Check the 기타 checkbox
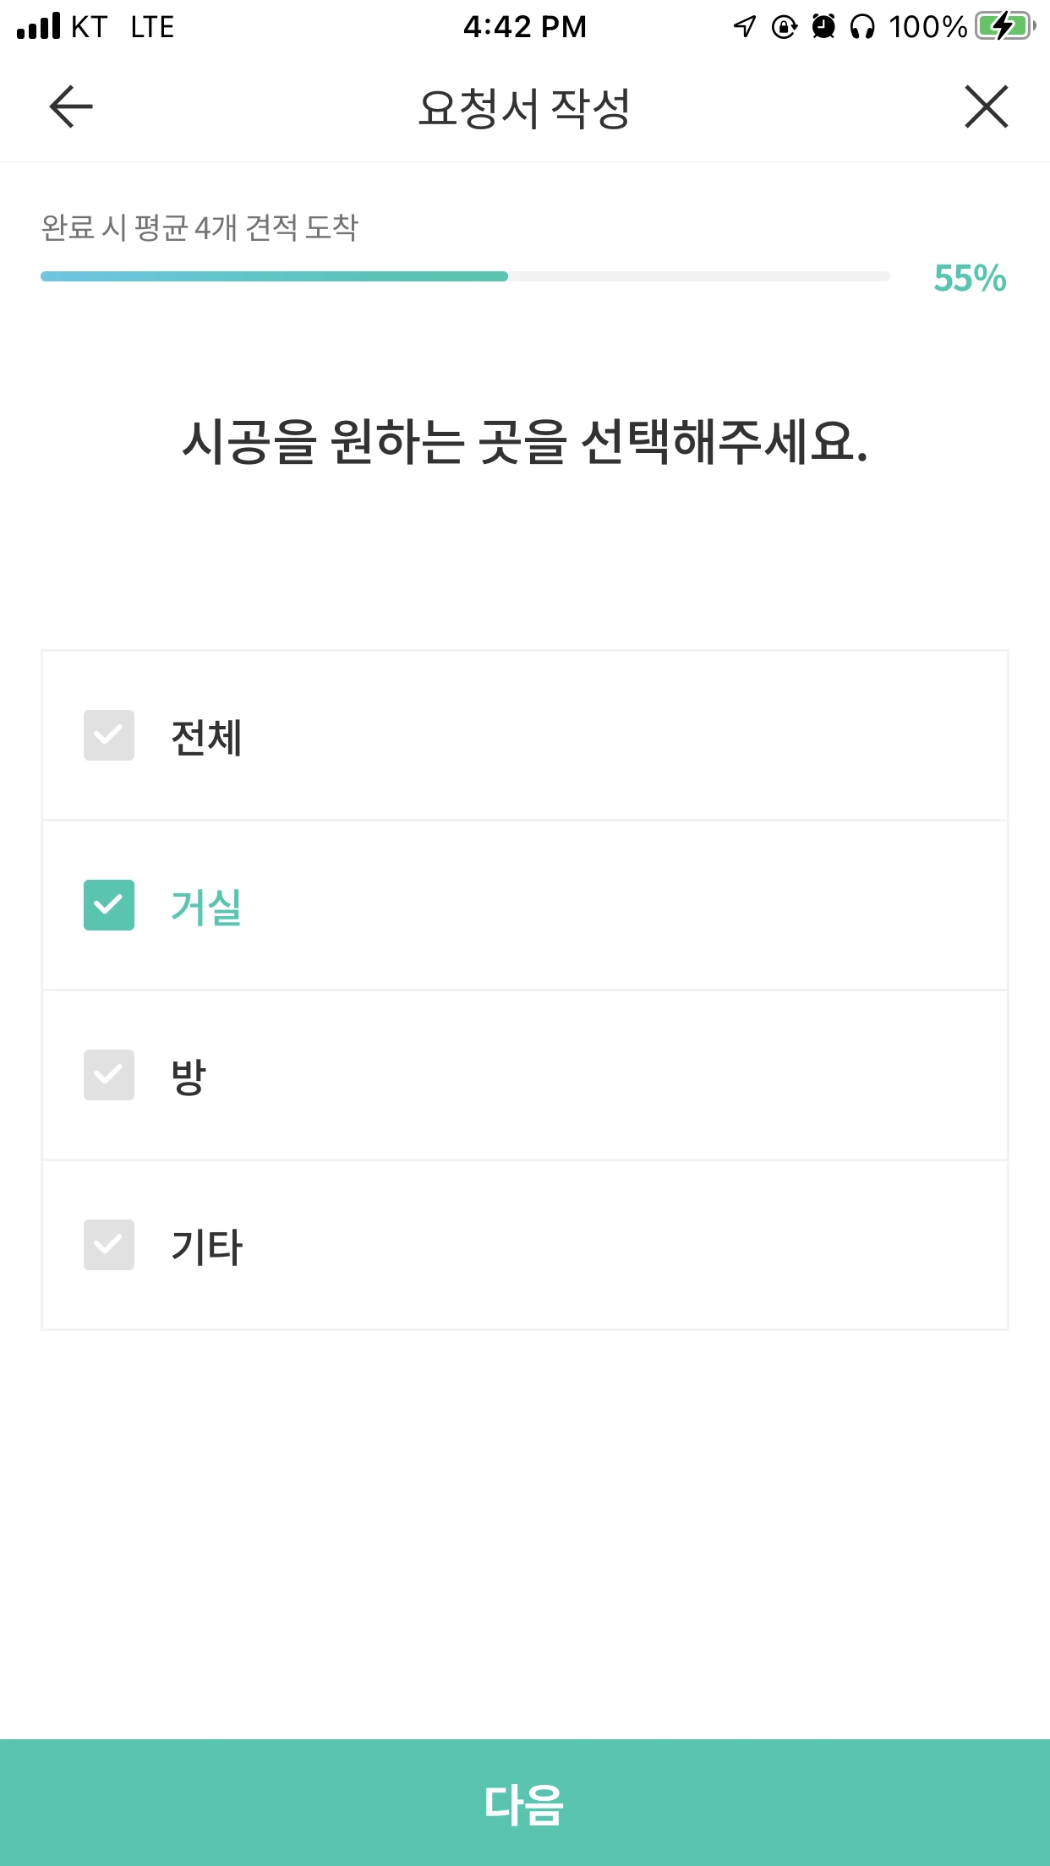Screen dimensions: 1050x1866 (x=109, y=1245)
